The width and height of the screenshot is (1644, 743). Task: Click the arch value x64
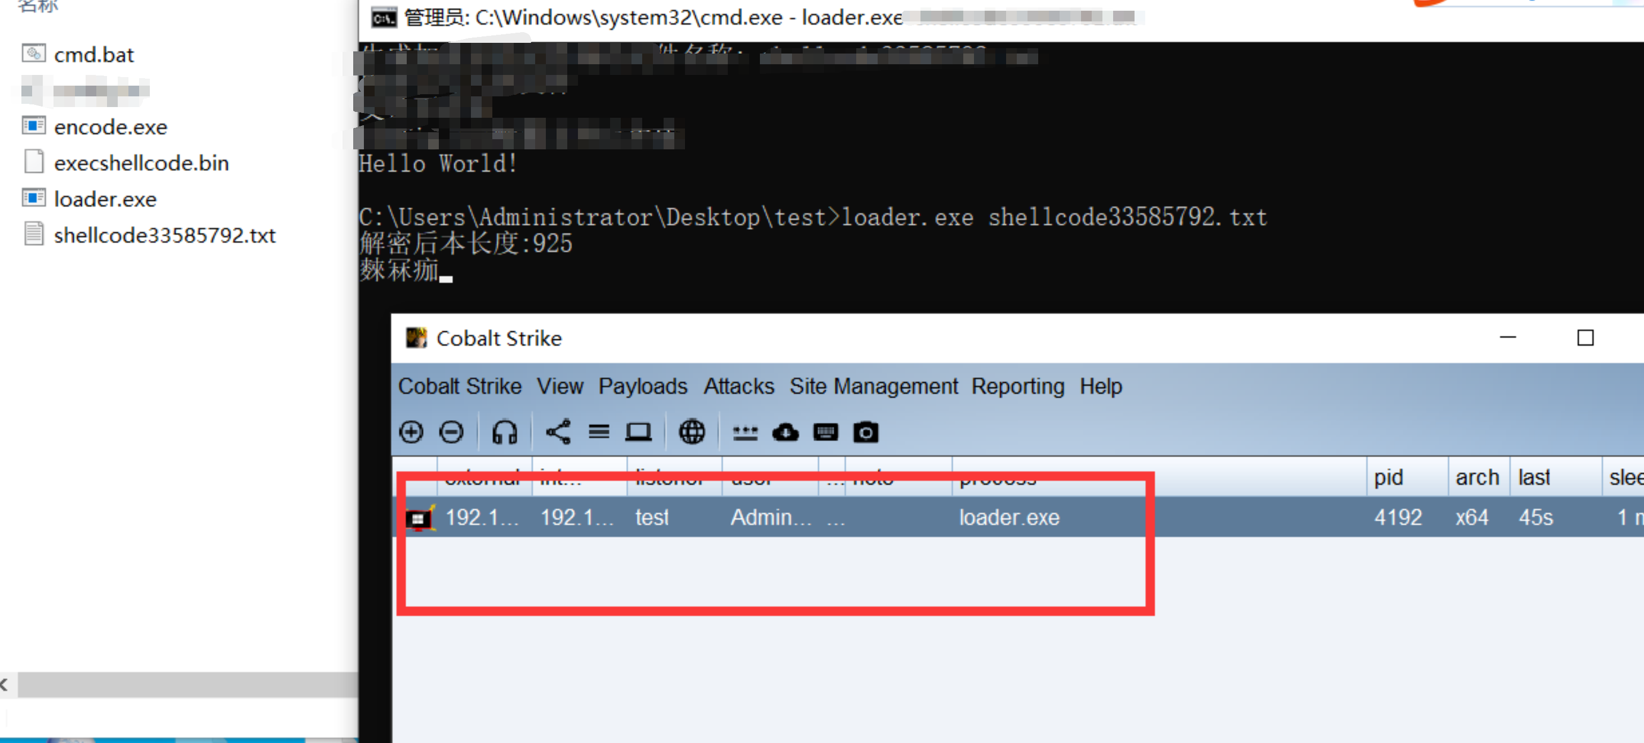pyautogui.click(x=1472, y=517)
